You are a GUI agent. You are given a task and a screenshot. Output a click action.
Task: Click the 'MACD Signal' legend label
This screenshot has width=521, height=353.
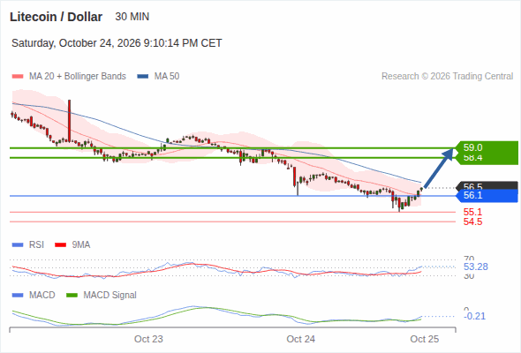(110, 296)
